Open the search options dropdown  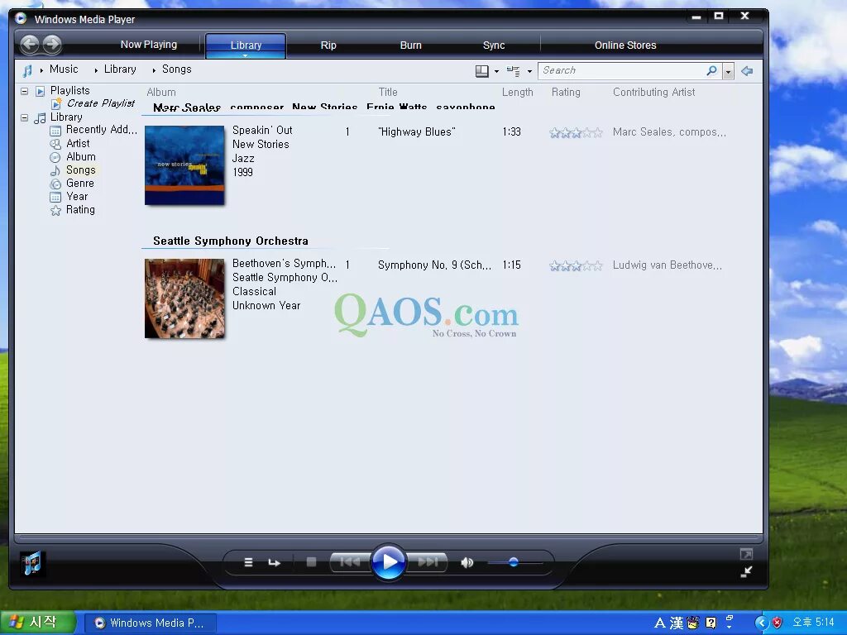[728, 71]
